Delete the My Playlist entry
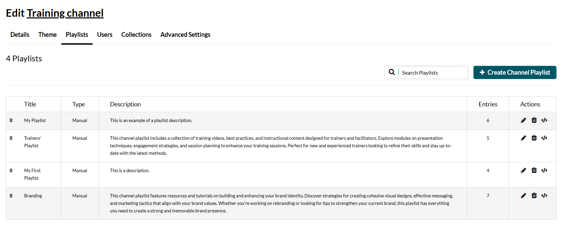Image resolution: width=564 pixels, height=225 pixels. coord(534,120)
